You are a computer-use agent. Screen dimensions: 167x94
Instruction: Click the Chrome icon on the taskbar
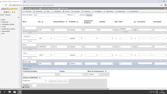point(20,92)
